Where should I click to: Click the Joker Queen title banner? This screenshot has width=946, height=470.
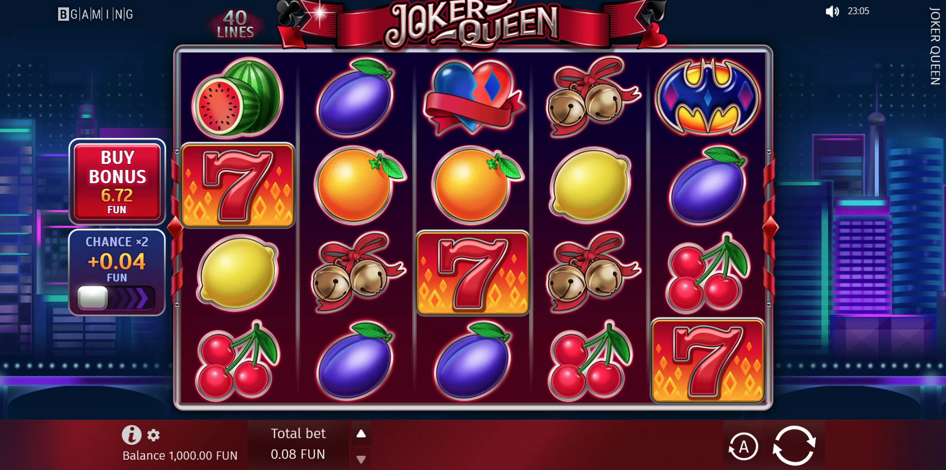click(x=473, y=25)
